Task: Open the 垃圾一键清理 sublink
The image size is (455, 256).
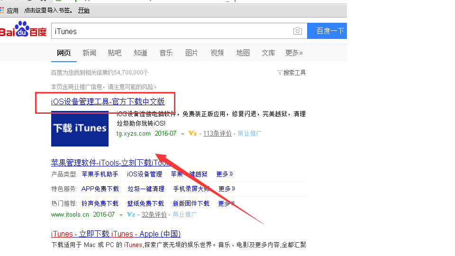Action: coord(146,189)
